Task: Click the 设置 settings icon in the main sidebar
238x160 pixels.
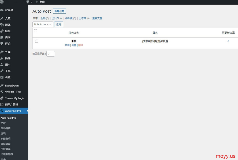Action: (x=2, y=77)
